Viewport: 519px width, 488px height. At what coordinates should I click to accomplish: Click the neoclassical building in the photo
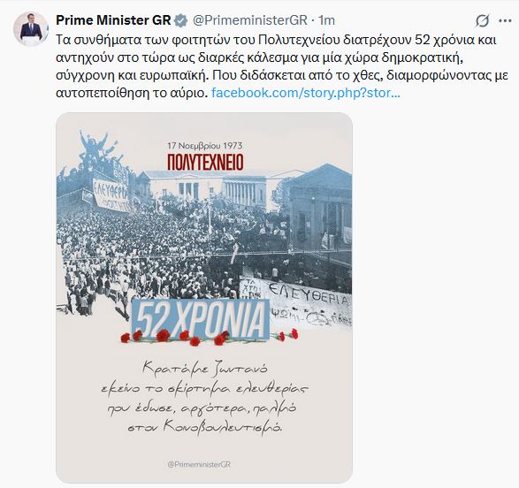(205, 188)
